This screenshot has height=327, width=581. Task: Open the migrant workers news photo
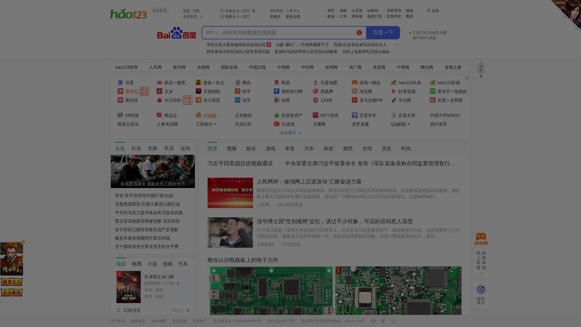pos(153,171)
